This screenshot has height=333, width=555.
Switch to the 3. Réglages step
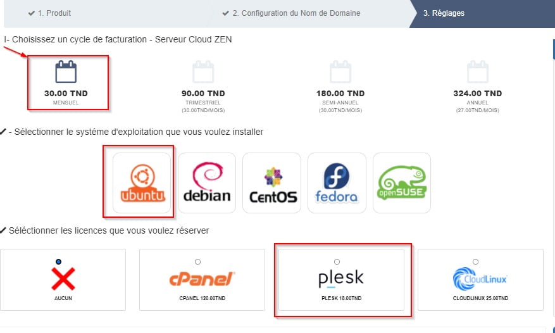[444, 13]
